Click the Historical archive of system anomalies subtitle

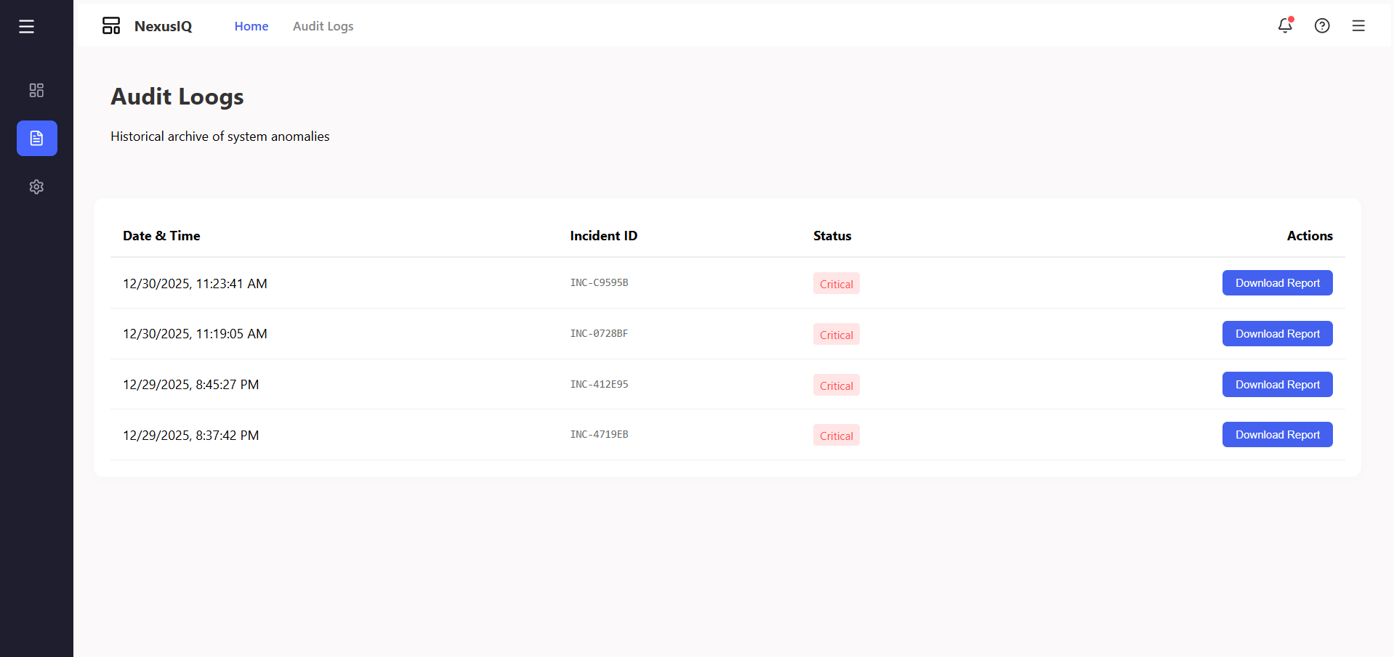pos(219,136)
